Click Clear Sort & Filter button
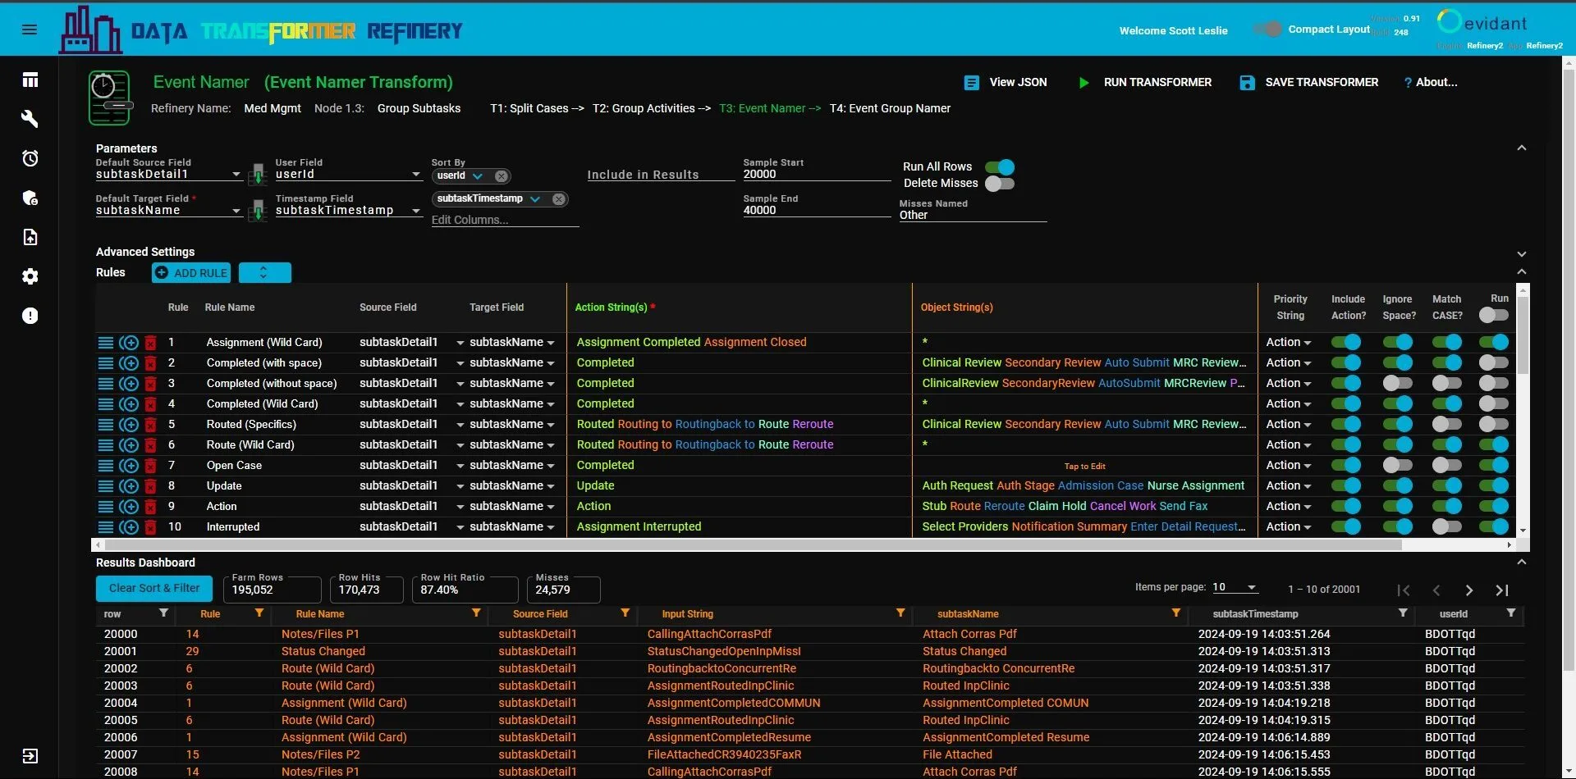The image size is (1576, 779). (154, 589)
